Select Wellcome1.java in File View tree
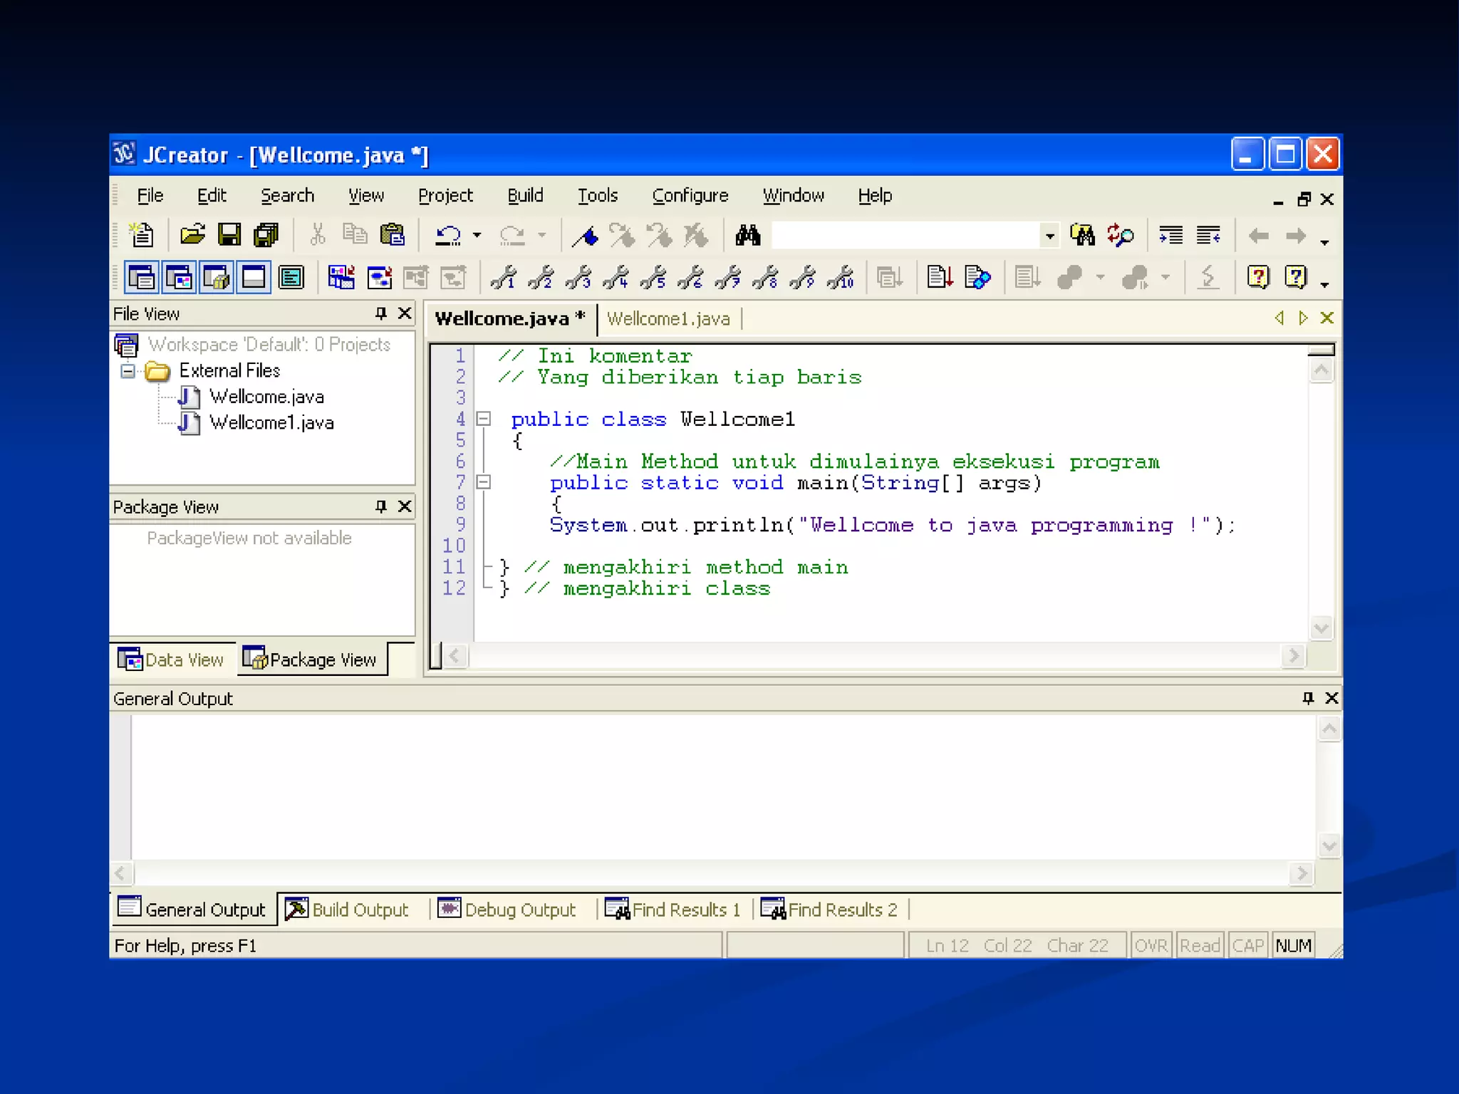Viewport: 1459px width, 1094px height. click(x=271, y=423)
